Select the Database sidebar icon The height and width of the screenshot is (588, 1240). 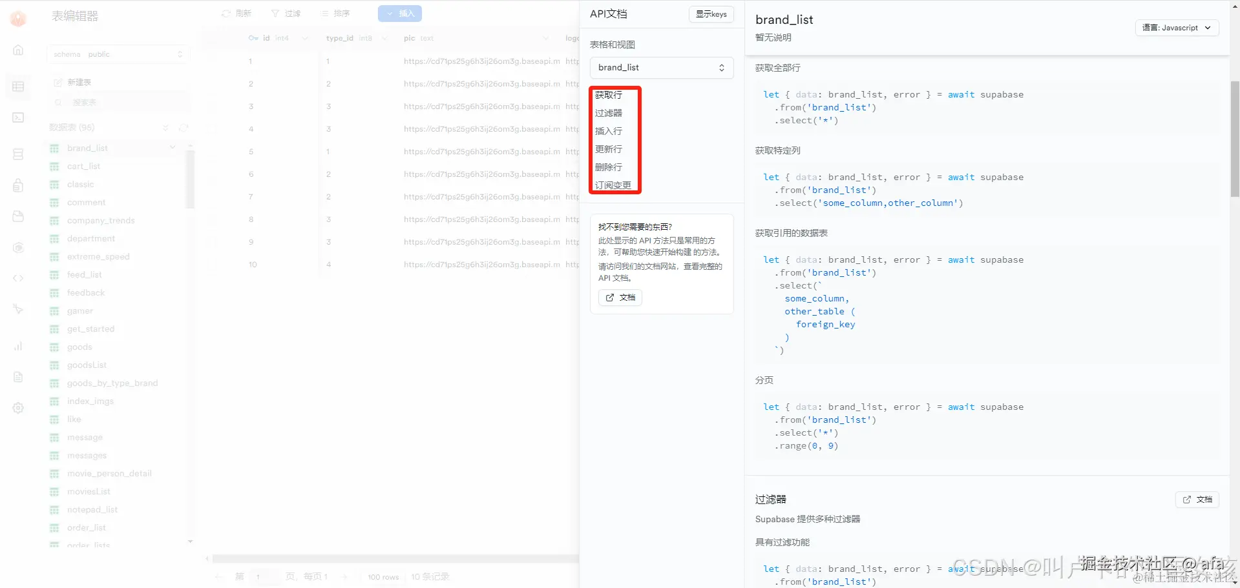[17, 154]
